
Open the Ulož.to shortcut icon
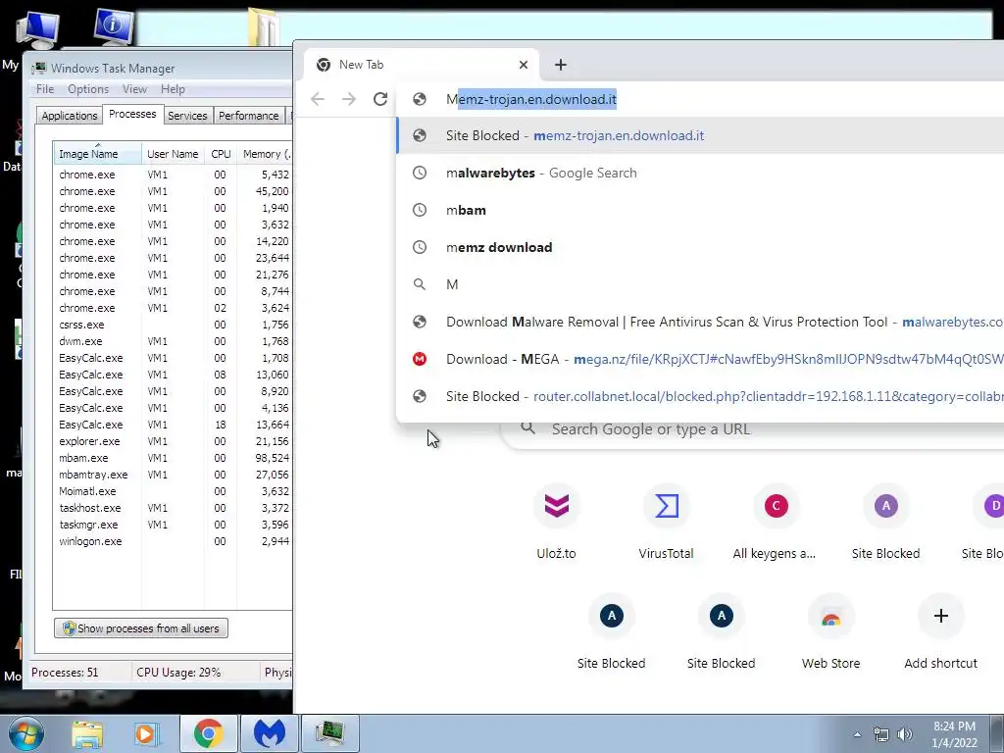557,506
